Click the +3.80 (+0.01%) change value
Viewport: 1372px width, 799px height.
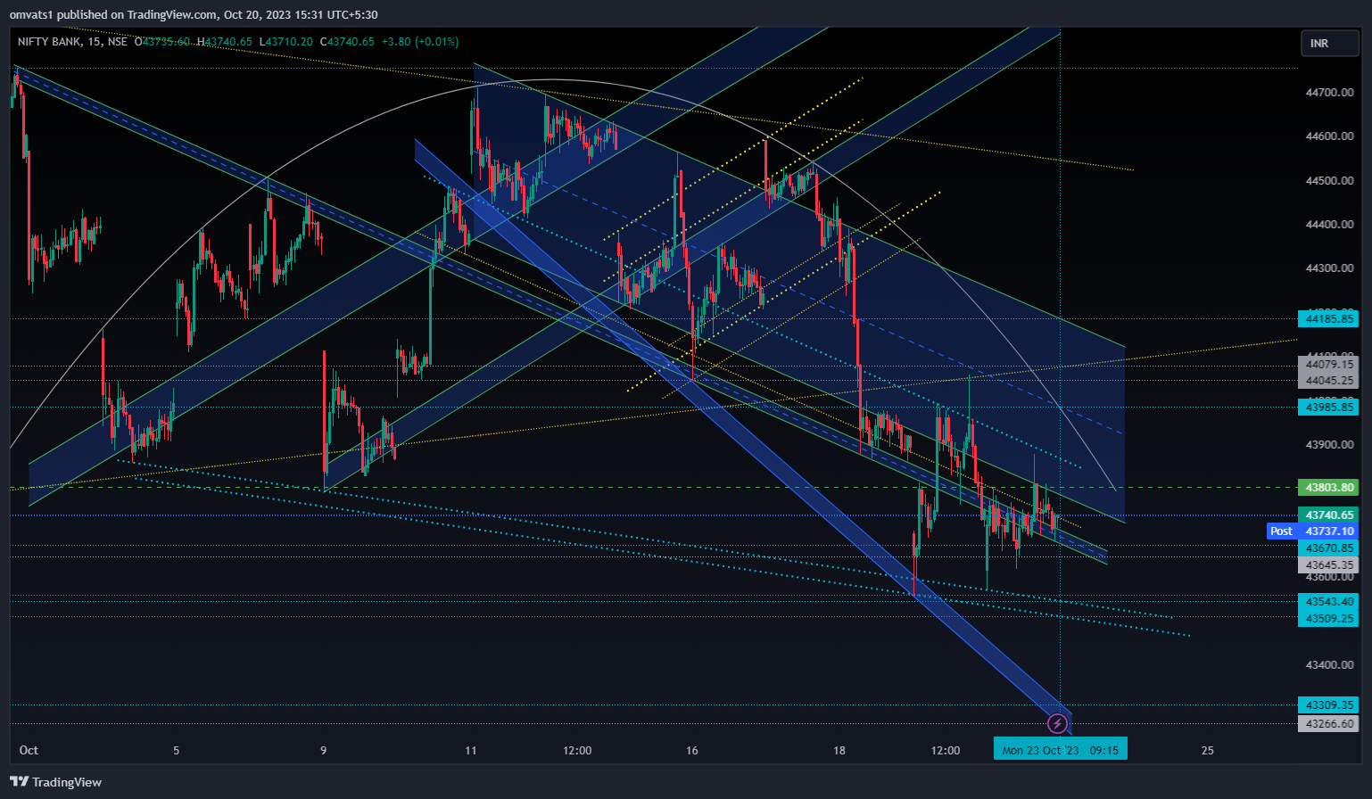[x=420, y=42]
